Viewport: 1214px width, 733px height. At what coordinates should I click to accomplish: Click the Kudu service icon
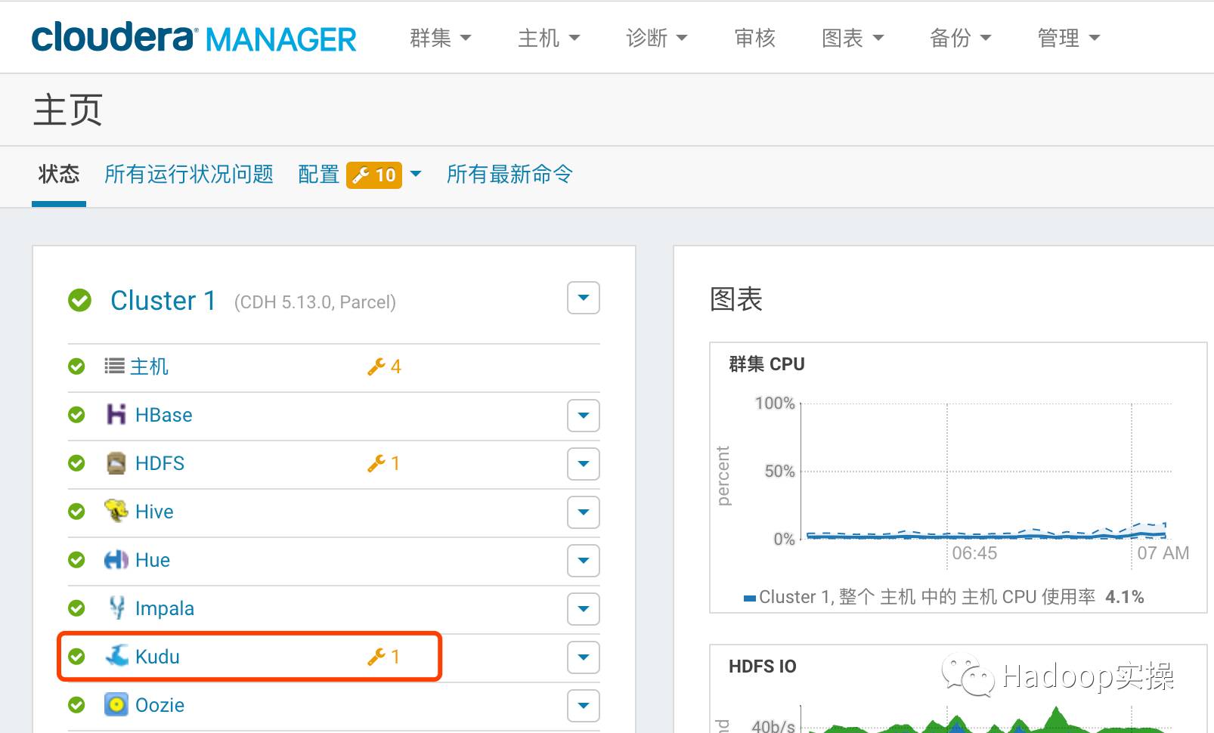116,656
